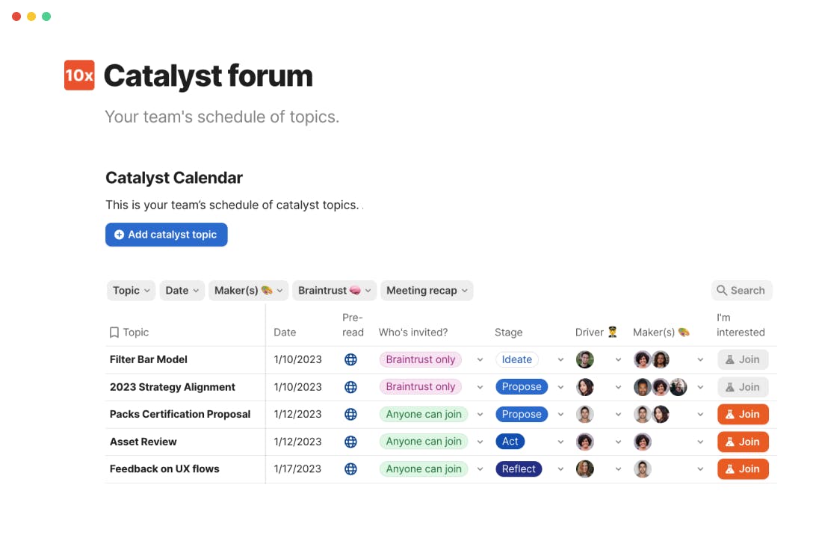Join the Asset Review topic
This screenshot has width=819, height=538.
coord(743,442)
